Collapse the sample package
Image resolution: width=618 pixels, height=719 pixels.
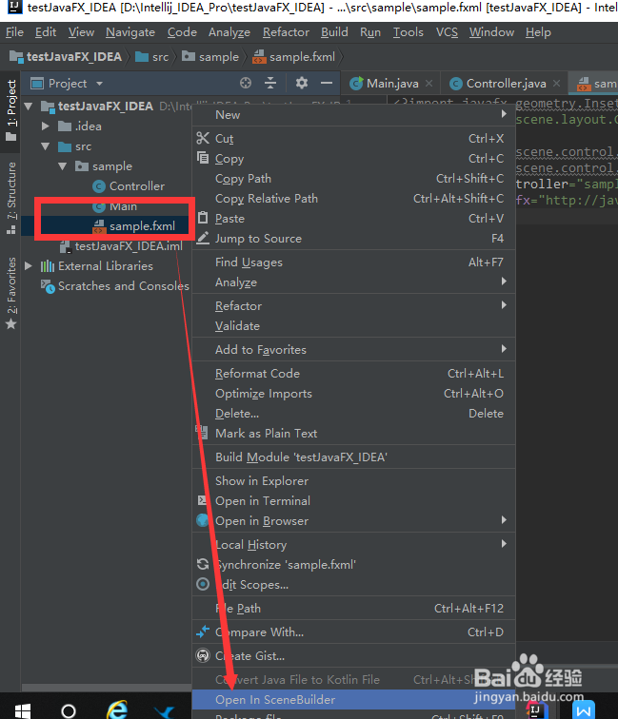click(x=63, y=166)
